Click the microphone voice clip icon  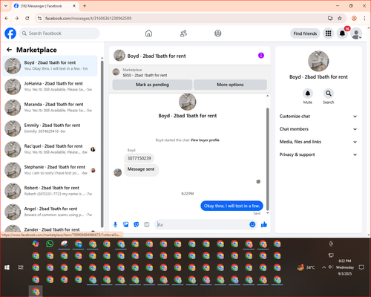pyautogui.click(x=115, y=224)
